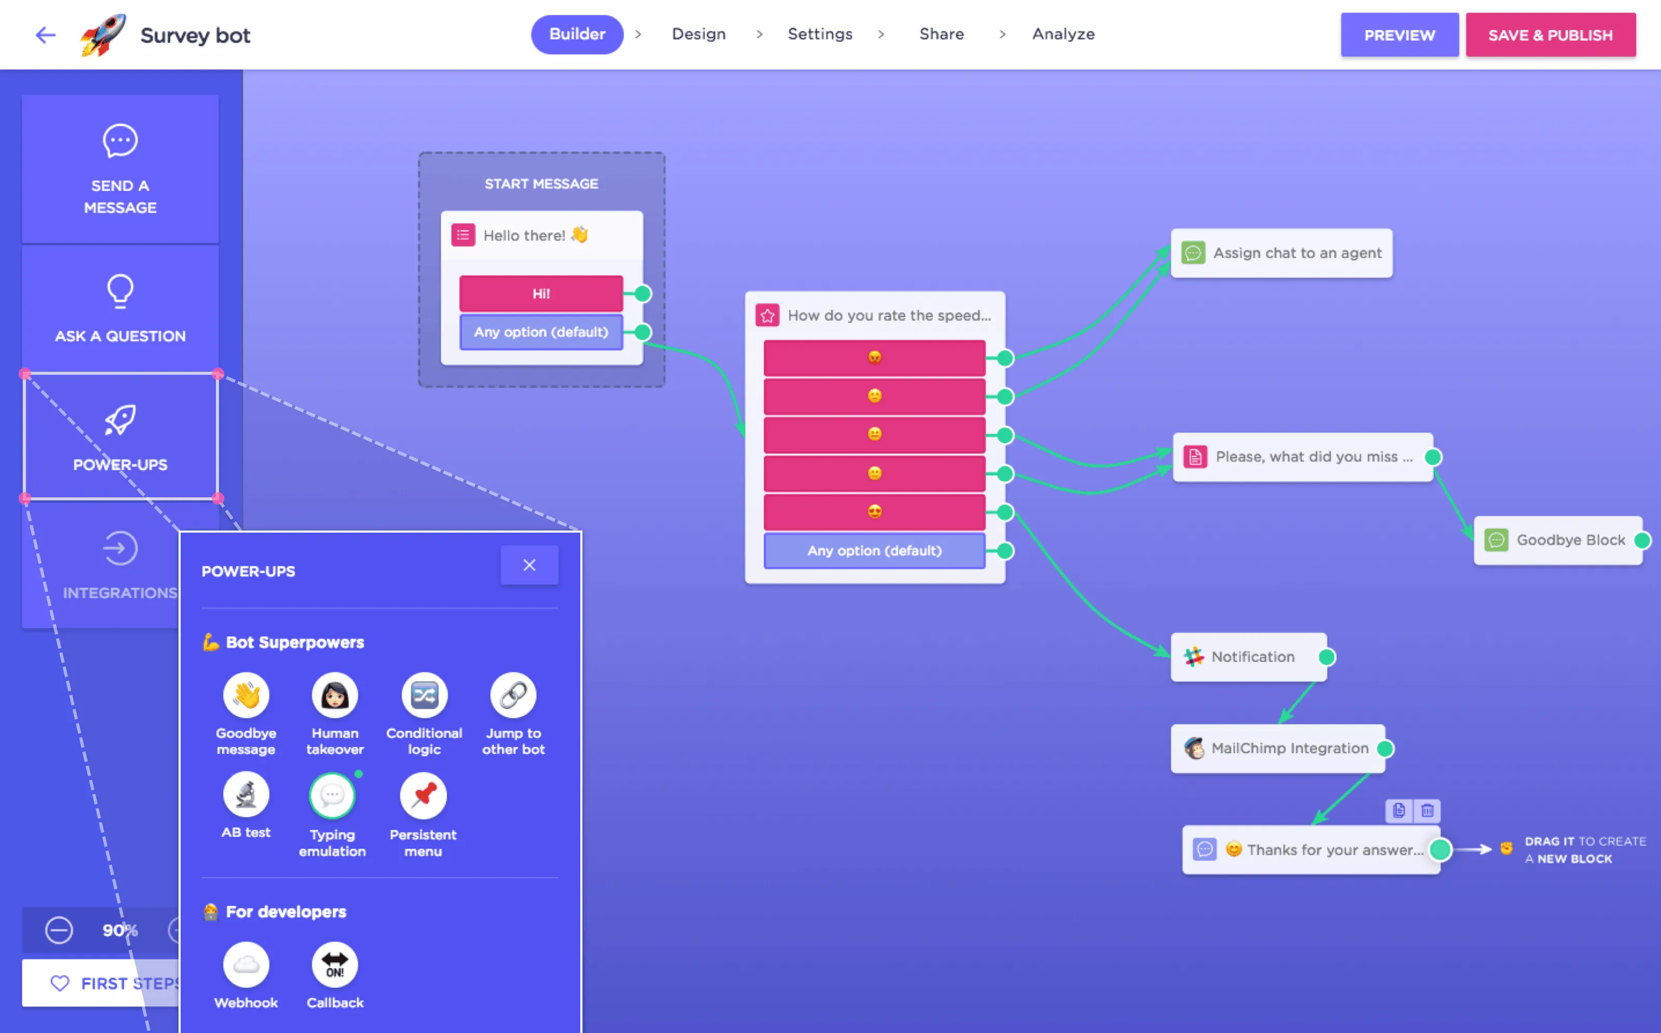This screenshot has height=1033, width=1661.
Task: Choose the Persistent menu power-up
Action: click(424, 814)
